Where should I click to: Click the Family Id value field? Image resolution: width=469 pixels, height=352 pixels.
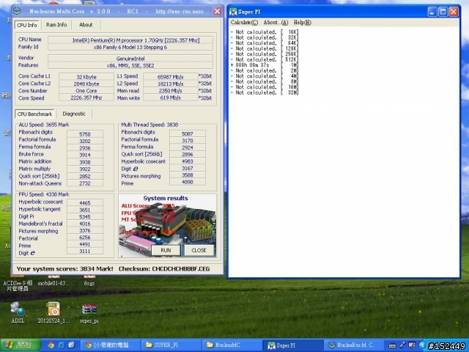tap(130, 47)
